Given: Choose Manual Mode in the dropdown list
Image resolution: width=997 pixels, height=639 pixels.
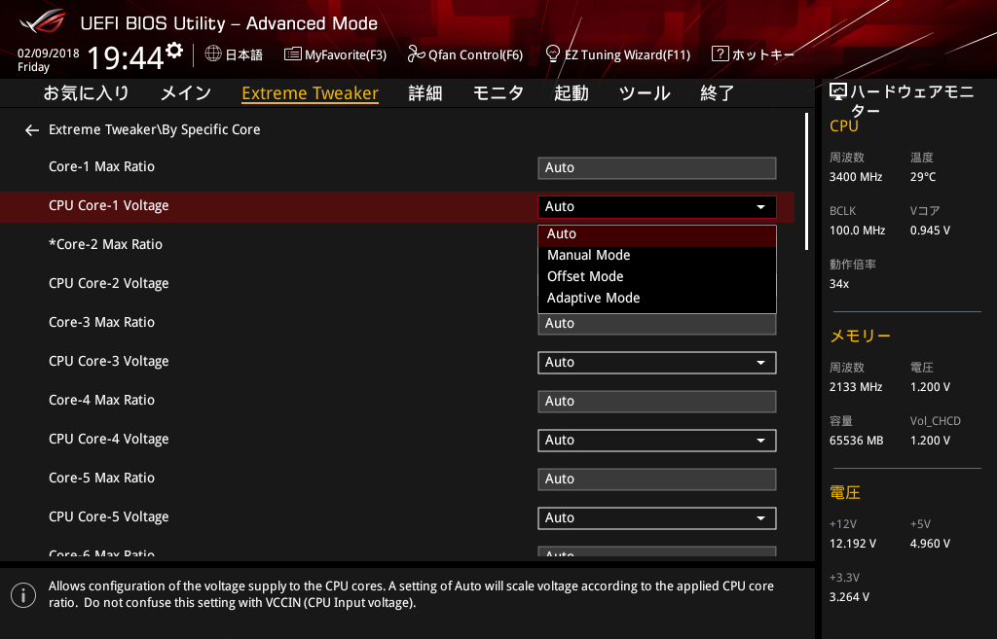Looking at the screenshot, I should pos(657,256).
